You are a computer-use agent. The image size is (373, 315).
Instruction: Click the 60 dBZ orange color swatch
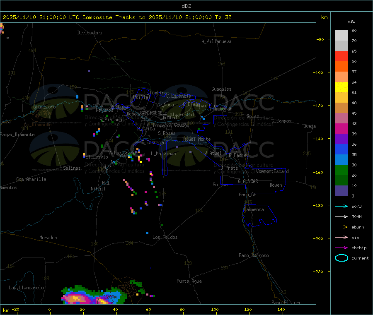tap(342, 66)
